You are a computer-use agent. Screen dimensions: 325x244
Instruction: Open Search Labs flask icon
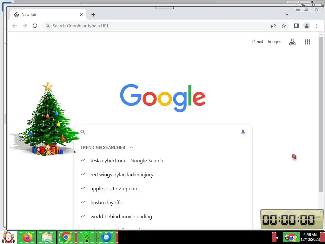point(292,42)
